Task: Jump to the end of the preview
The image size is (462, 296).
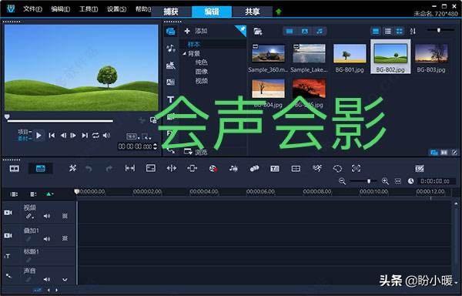Action: pos(85,136)
